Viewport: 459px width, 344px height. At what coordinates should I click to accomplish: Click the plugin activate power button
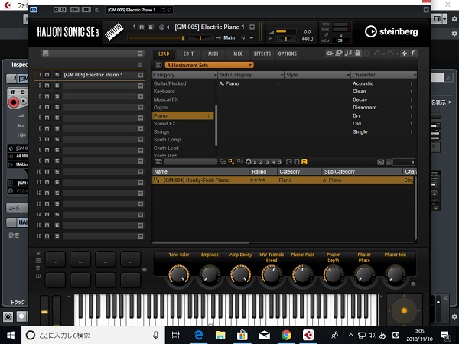34,10
